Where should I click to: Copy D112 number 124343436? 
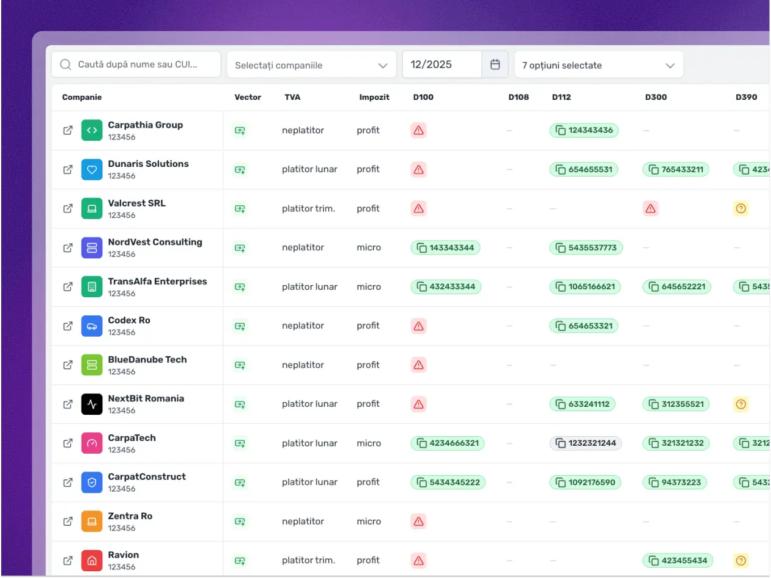tap(584, 130)
